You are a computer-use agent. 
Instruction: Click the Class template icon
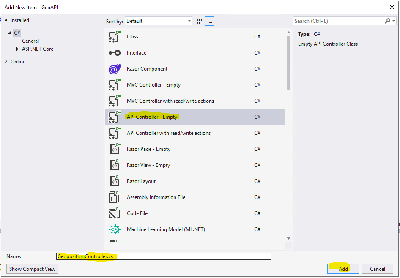tap(114, 37)
